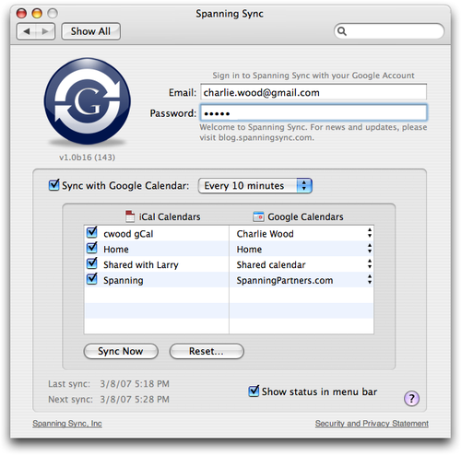Select the Spanning iCal row text
The image size is (461, 455).
coord(124,281)
